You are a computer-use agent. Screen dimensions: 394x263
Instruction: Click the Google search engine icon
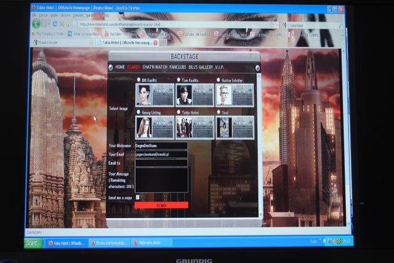click(284, 25)
